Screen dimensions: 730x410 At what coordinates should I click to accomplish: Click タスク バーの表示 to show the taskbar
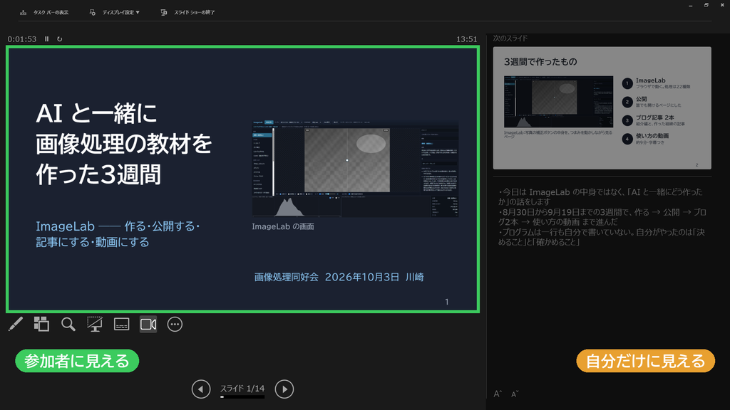coord(51,13)
